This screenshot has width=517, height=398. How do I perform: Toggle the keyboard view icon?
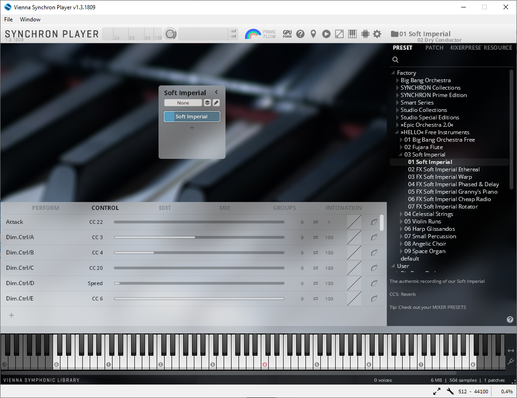click(352, 34)
